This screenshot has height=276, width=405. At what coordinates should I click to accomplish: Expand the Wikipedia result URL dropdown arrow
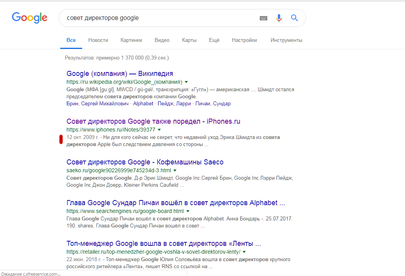click(187, 82)
